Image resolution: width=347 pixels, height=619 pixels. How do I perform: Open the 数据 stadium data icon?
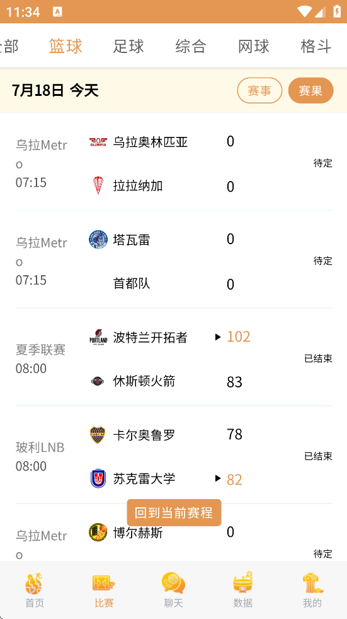pyautogui.click(x=242, y=582)
